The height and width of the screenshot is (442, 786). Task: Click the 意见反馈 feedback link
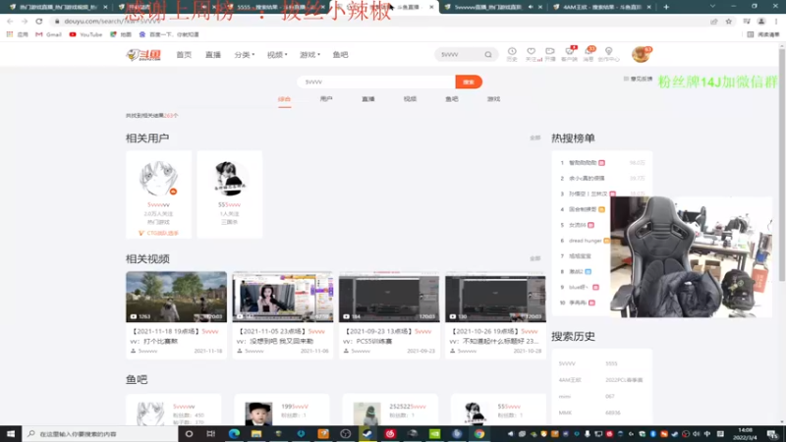(638, 79)
